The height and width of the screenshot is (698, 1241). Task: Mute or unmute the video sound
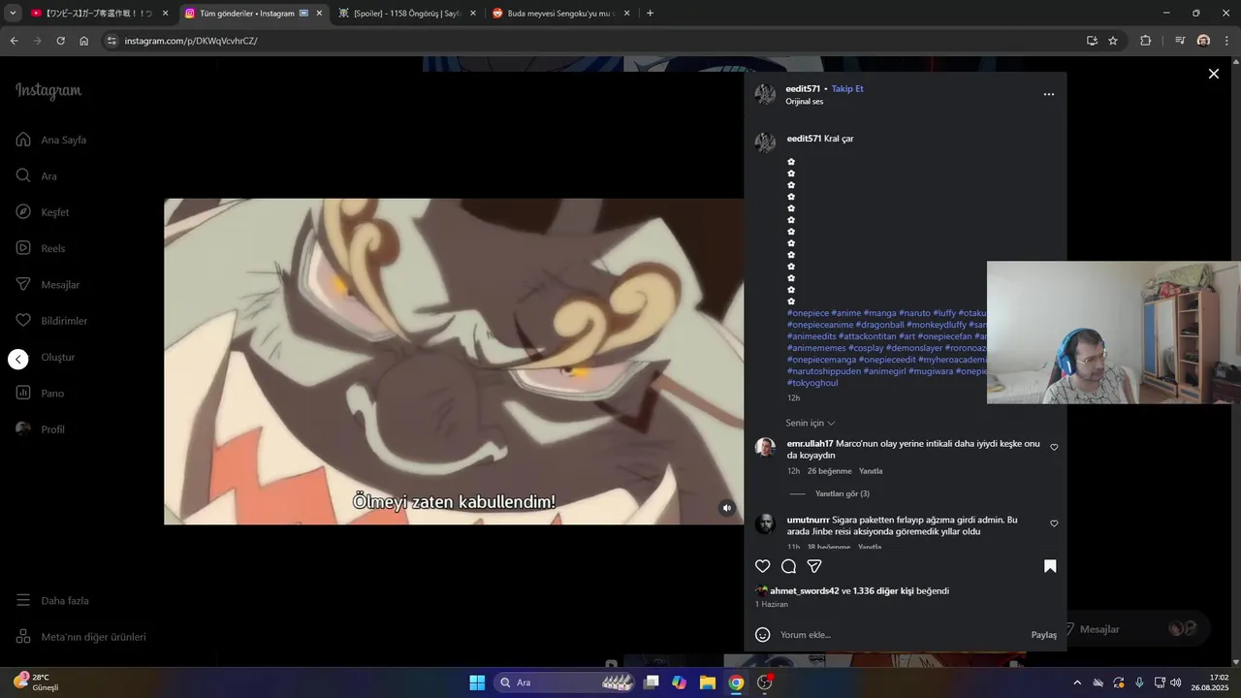(726, 508)
